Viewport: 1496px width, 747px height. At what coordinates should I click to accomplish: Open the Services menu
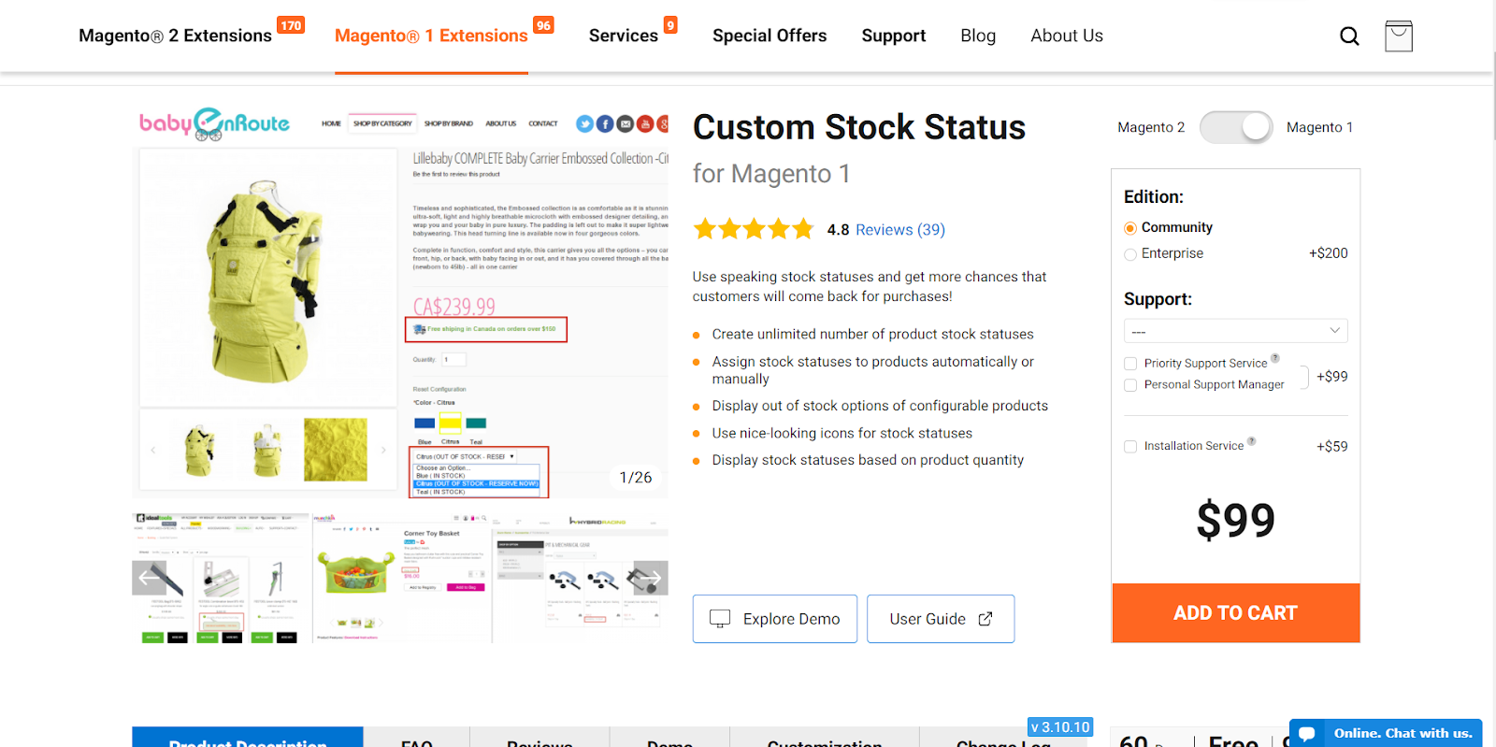[624, 36]
